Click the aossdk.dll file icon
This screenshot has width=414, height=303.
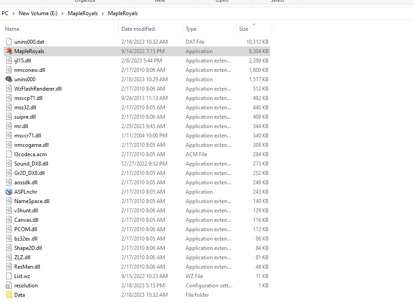tap(9, 183)
